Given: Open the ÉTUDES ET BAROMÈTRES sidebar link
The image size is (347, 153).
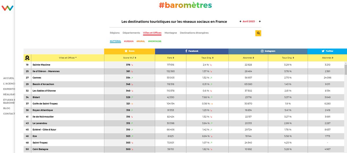Looking at the screenshot, I should (x=9, y=101).
